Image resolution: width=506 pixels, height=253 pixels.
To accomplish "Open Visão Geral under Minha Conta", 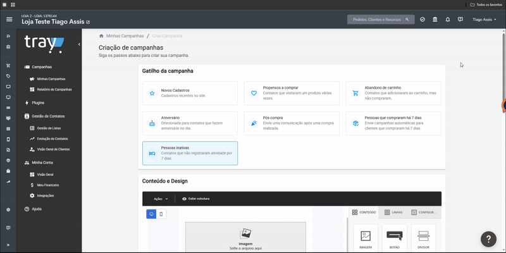I will [x=42, y=175].
